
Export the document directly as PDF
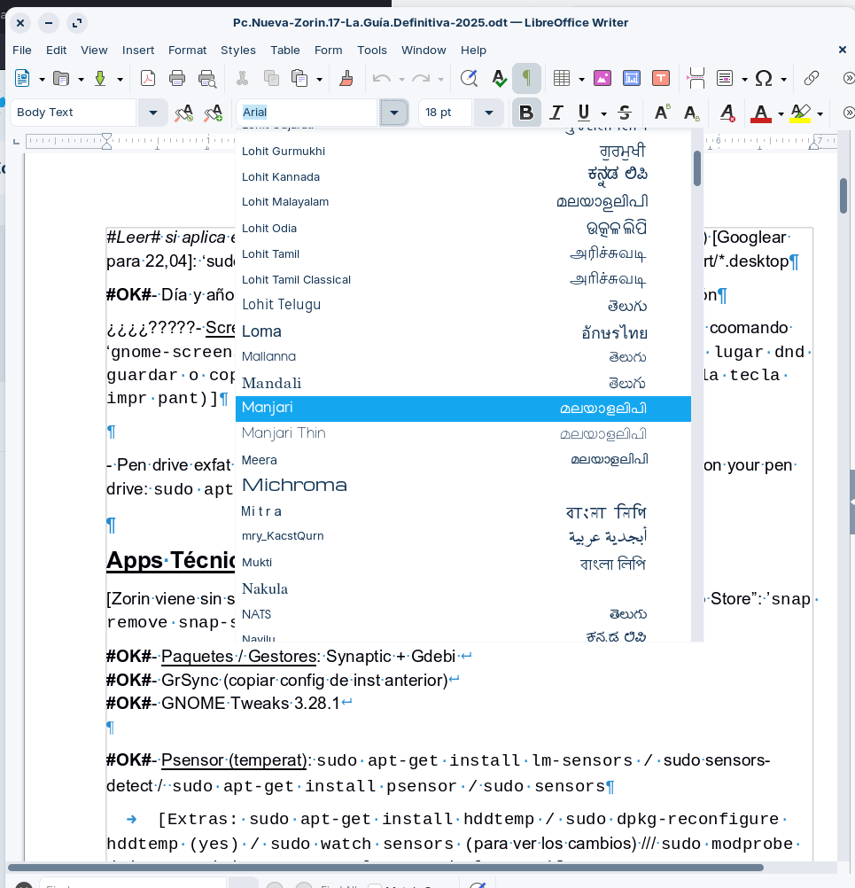pos(148,78)
